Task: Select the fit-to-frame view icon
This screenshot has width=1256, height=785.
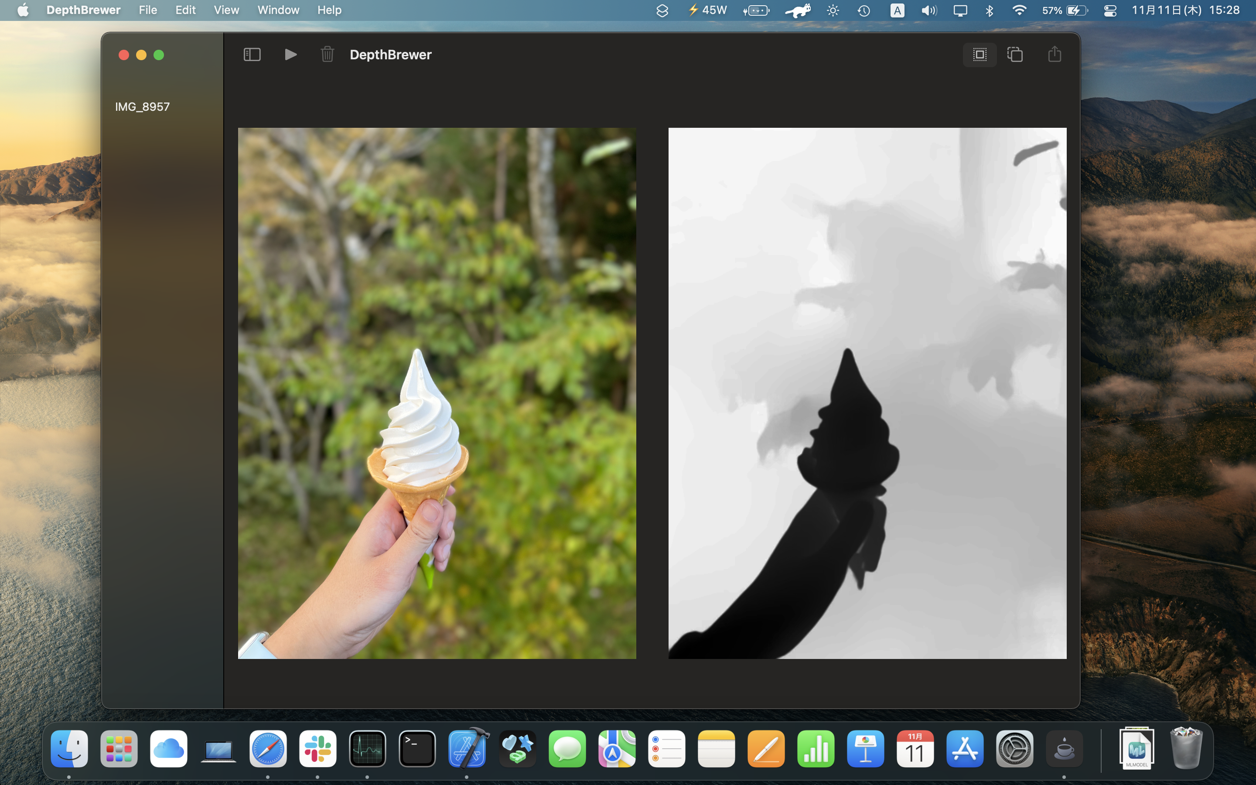Action: 980,55
